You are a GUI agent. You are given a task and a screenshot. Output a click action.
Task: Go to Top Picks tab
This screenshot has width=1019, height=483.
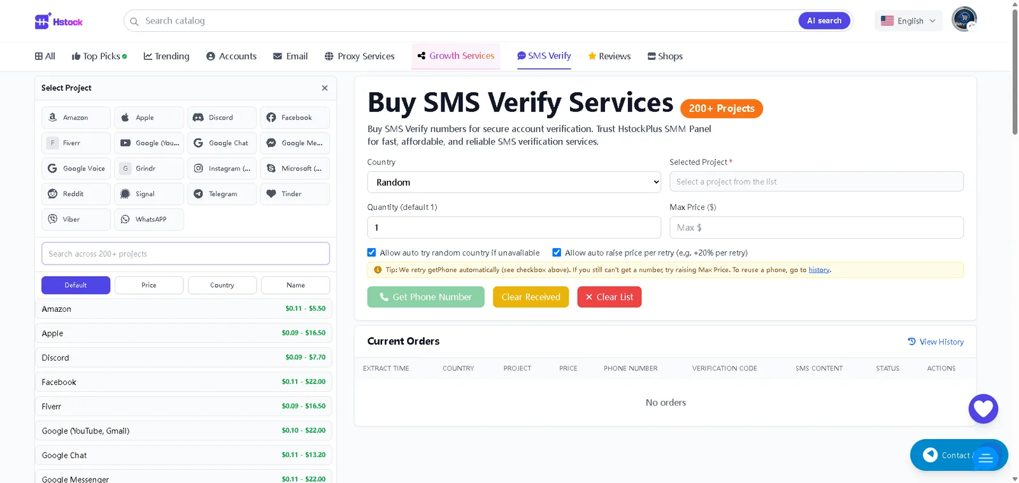99,56
